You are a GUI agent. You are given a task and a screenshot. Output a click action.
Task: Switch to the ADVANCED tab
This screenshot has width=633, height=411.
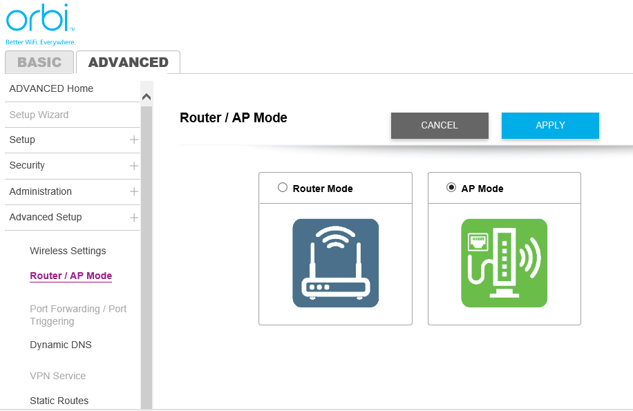tap(128, 62)
